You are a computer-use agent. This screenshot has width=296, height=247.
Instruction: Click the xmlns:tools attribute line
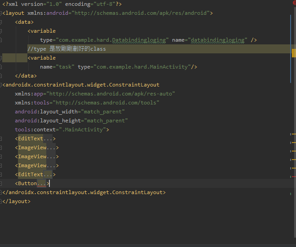pos(87,103)
